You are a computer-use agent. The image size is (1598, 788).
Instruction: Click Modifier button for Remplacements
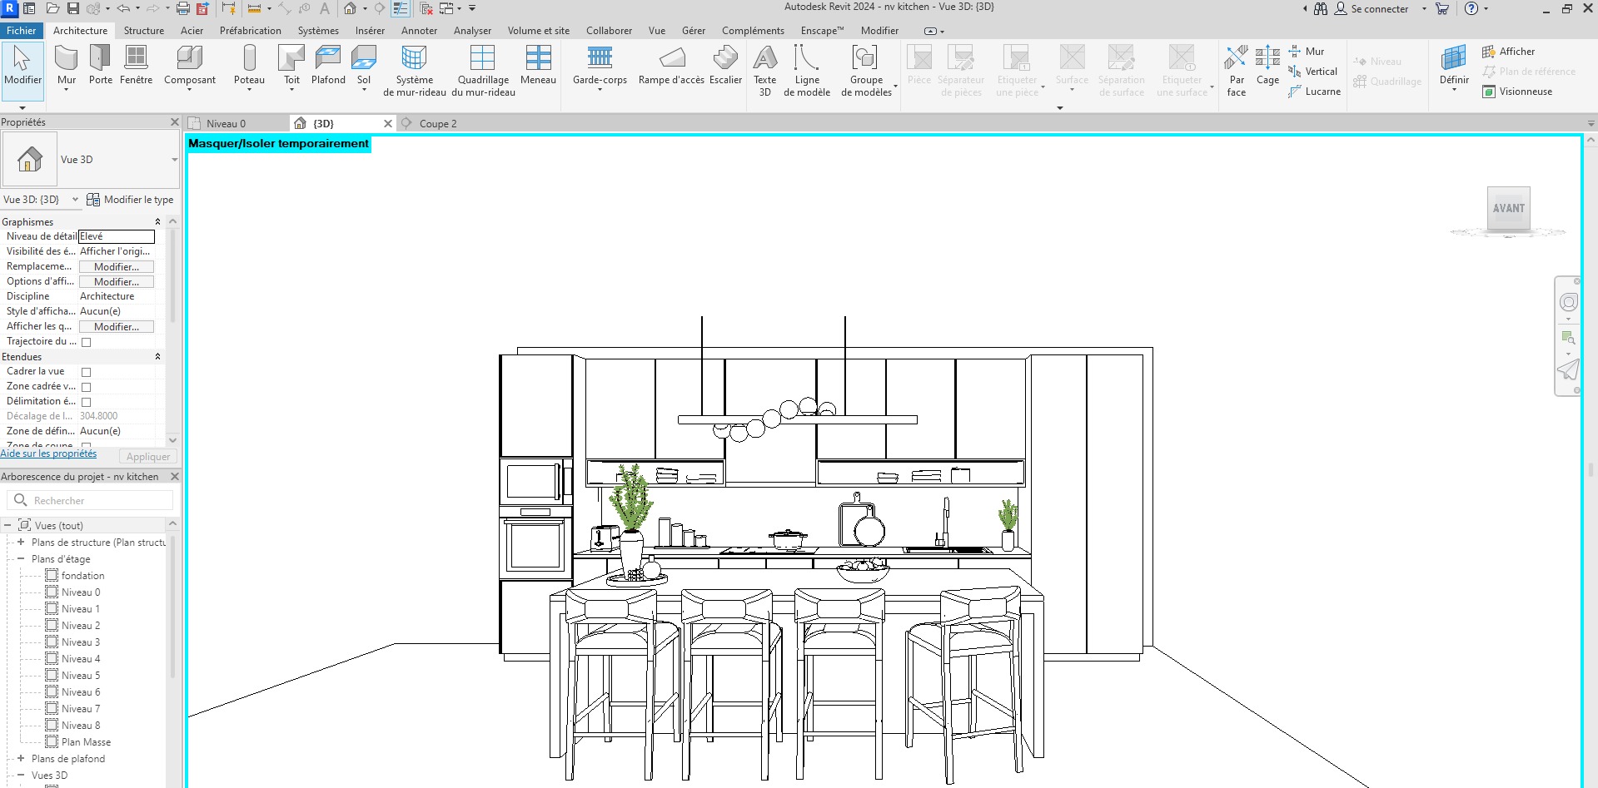[x=117, y=267]
